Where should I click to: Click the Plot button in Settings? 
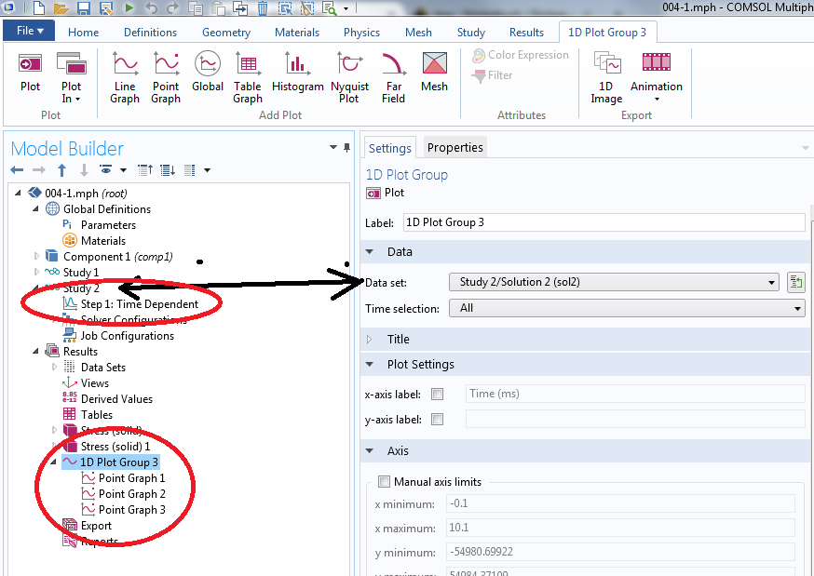pos(386,194)
